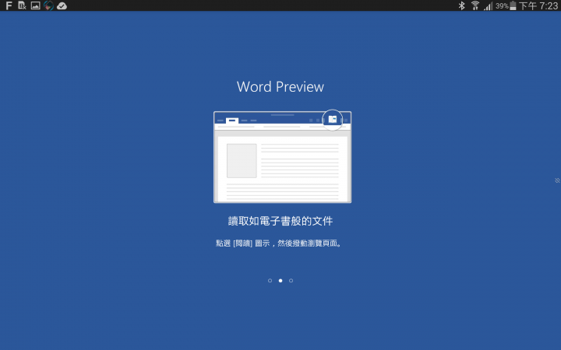Tap the Wi-Fi status icon
561x350 pixels.
coord(475,5)
